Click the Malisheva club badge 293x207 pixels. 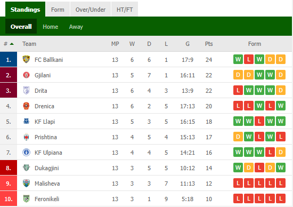(x=26, y=184)
